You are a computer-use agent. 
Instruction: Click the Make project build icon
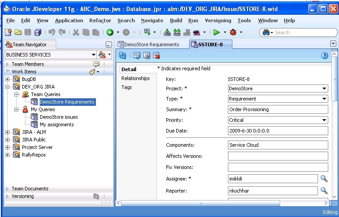[x=167, y=32]
